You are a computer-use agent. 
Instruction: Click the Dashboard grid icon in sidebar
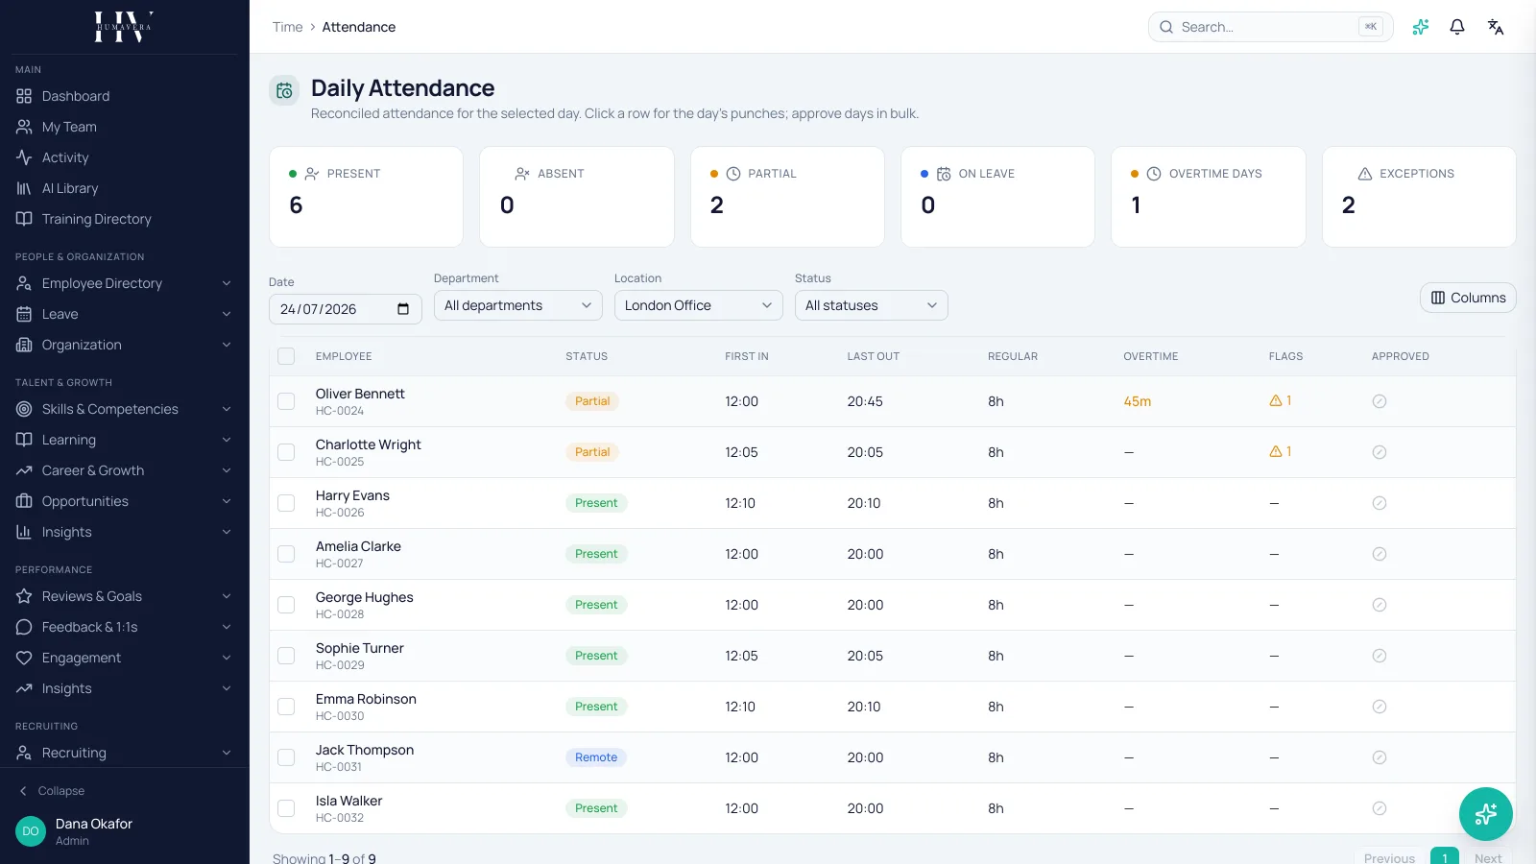pyautogui.click(x=24, y=96)
